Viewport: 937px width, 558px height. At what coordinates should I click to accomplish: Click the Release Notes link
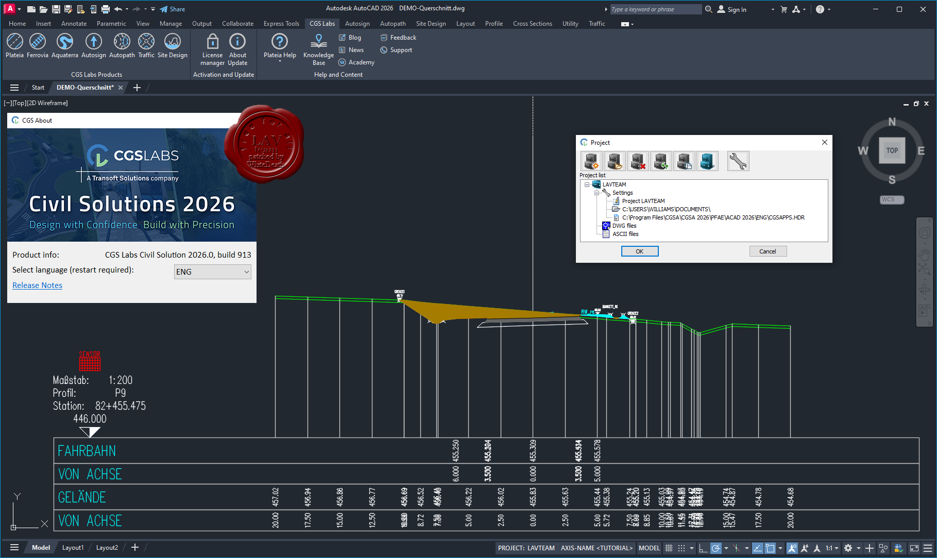click(x=37, y=285)
